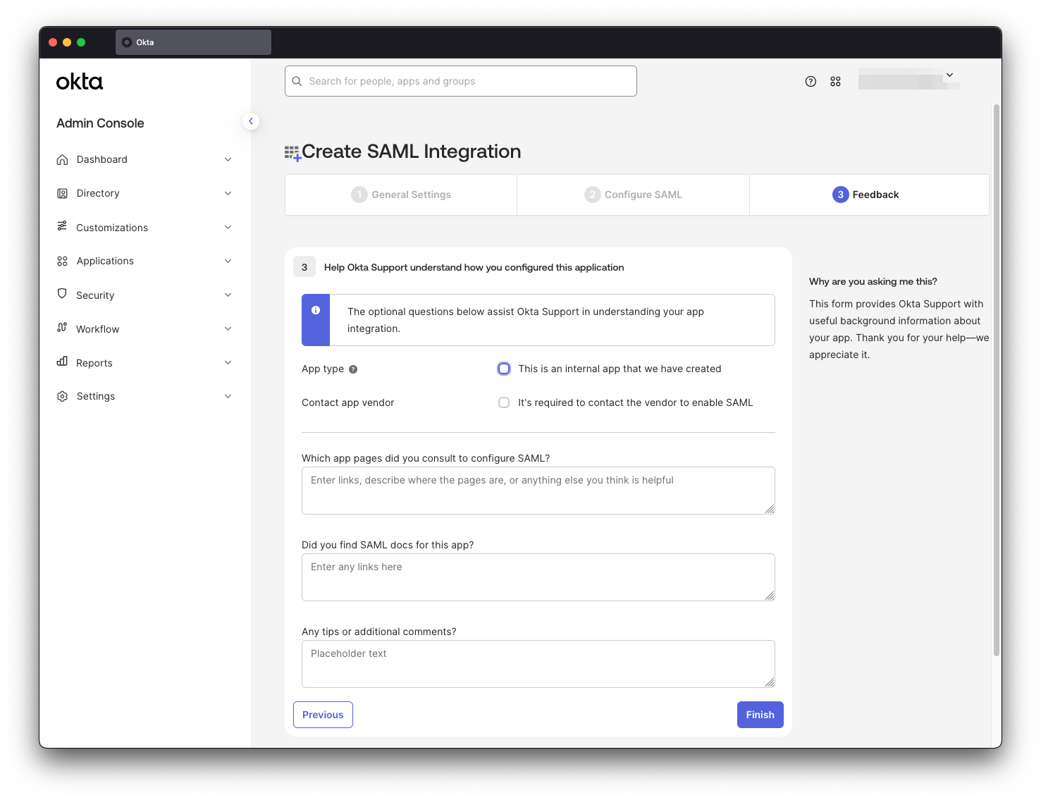Select the Security shield icon
Screen dimensions: 1041x800
pyautogui.click(x=63, y=295)
